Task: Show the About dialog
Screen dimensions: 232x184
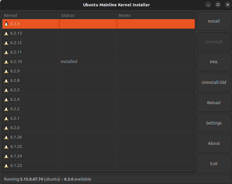Action: point(214,143)
